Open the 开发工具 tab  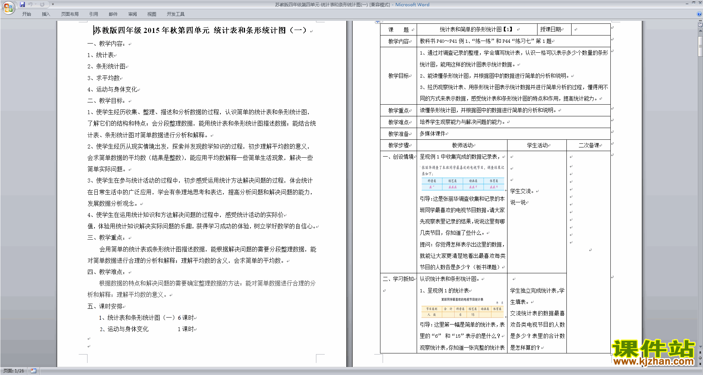coord(176,14)
